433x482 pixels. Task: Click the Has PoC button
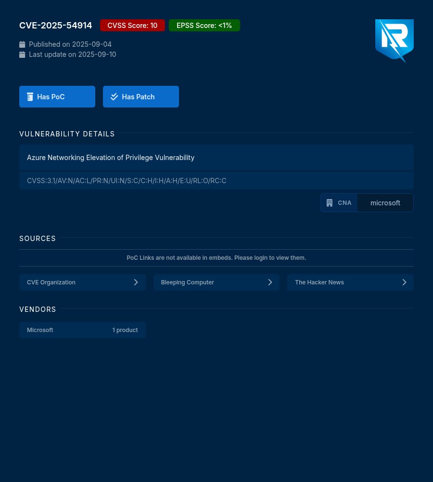pos(57,96)
